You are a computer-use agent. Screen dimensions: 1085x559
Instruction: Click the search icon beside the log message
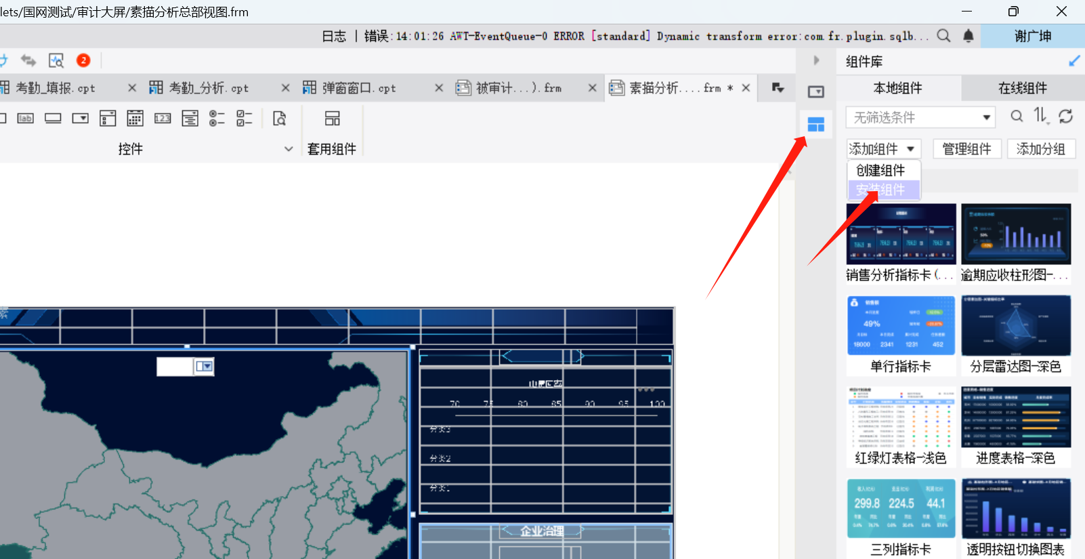(x=943, y=36)
